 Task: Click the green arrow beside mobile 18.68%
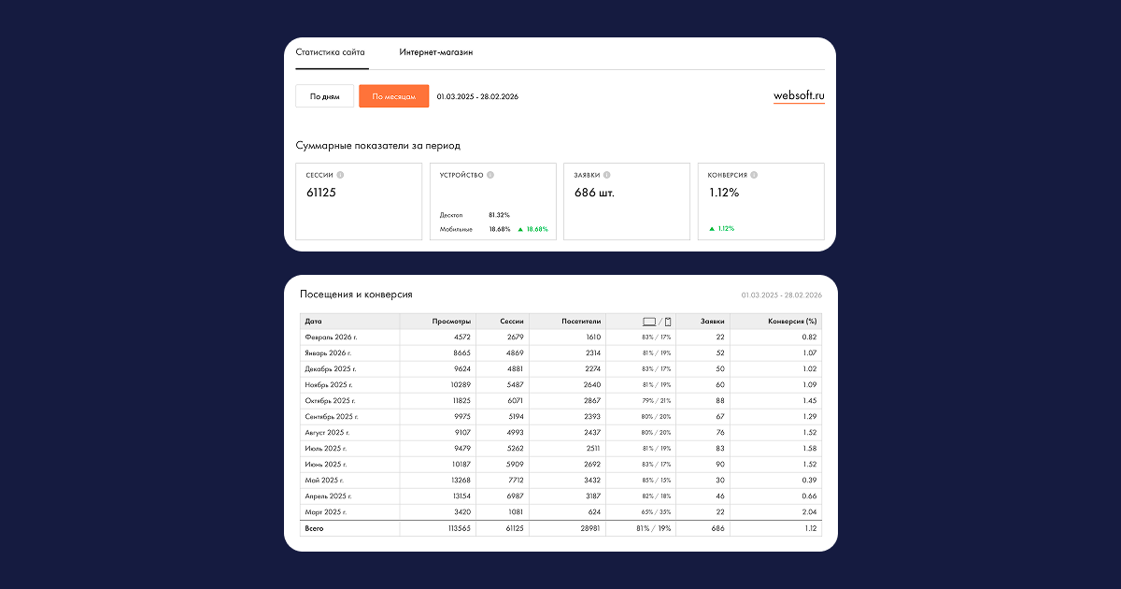[520, 229]
